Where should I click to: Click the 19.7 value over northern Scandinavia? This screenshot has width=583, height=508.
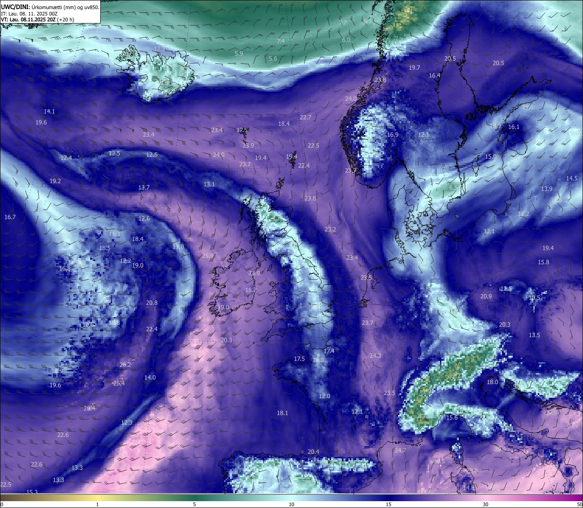click(x=414, y=67)
